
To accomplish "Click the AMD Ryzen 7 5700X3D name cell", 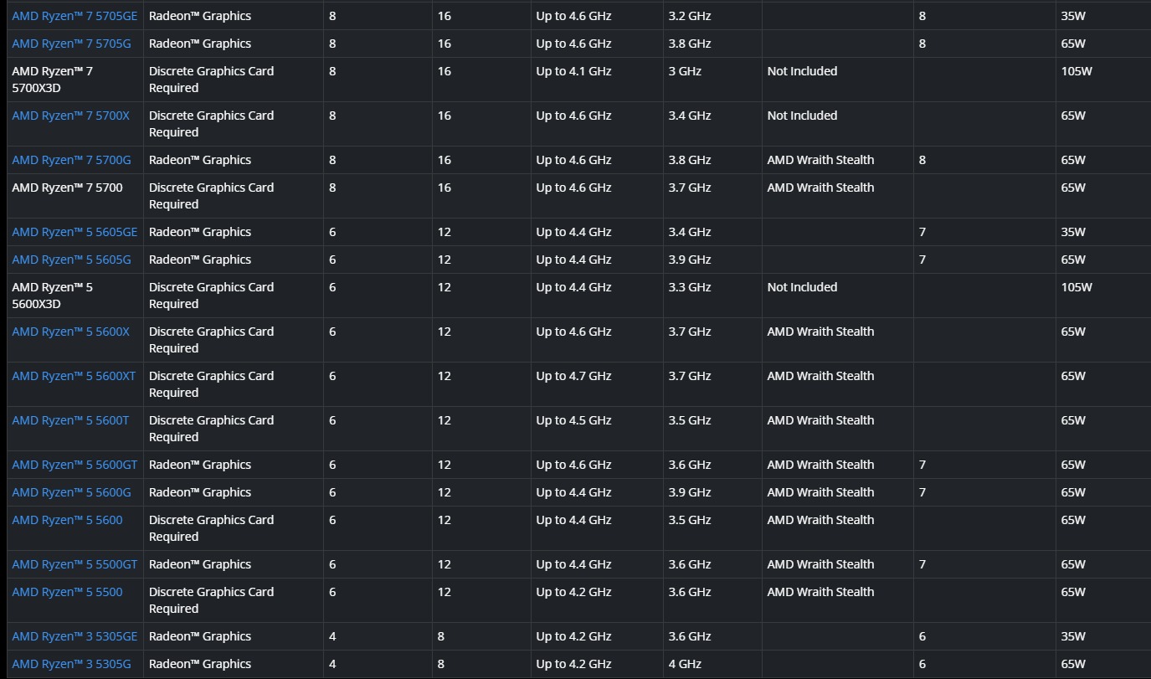I will click(52, 80).
